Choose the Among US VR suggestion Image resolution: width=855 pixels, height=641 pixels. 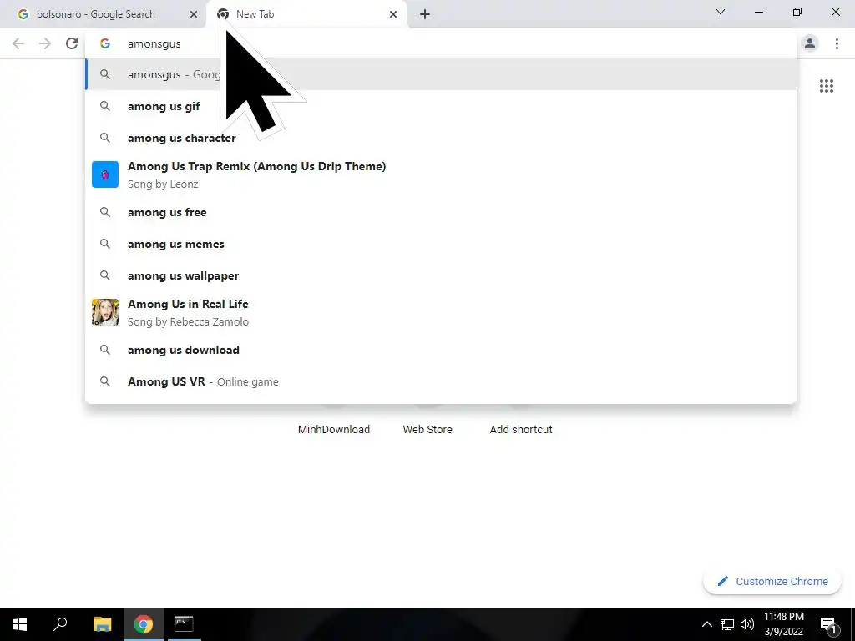[441, 381]
